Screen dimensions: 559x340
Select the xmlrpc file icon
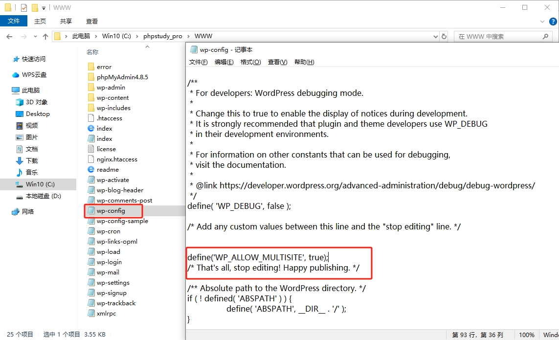coord(91,314)
